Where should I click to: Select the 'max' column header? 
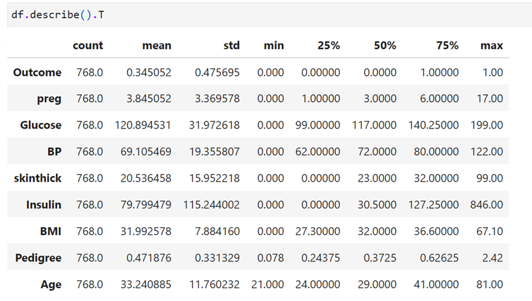click(492, 46)
